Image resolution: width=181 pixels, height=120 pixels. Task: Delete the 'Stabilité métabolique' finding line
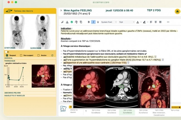point(155,57)
